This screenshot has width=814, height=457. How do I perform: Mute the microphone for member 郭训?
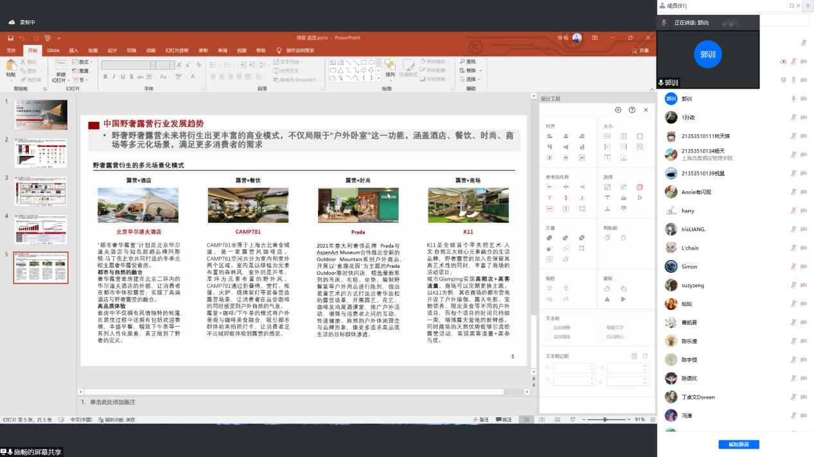point(795,98)
